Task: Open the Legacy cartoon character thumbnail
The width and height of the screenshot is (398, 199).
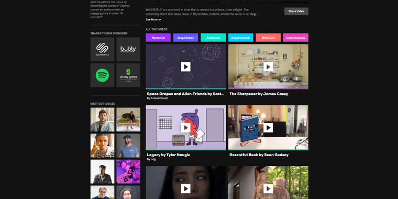Action: pos(185,128)
